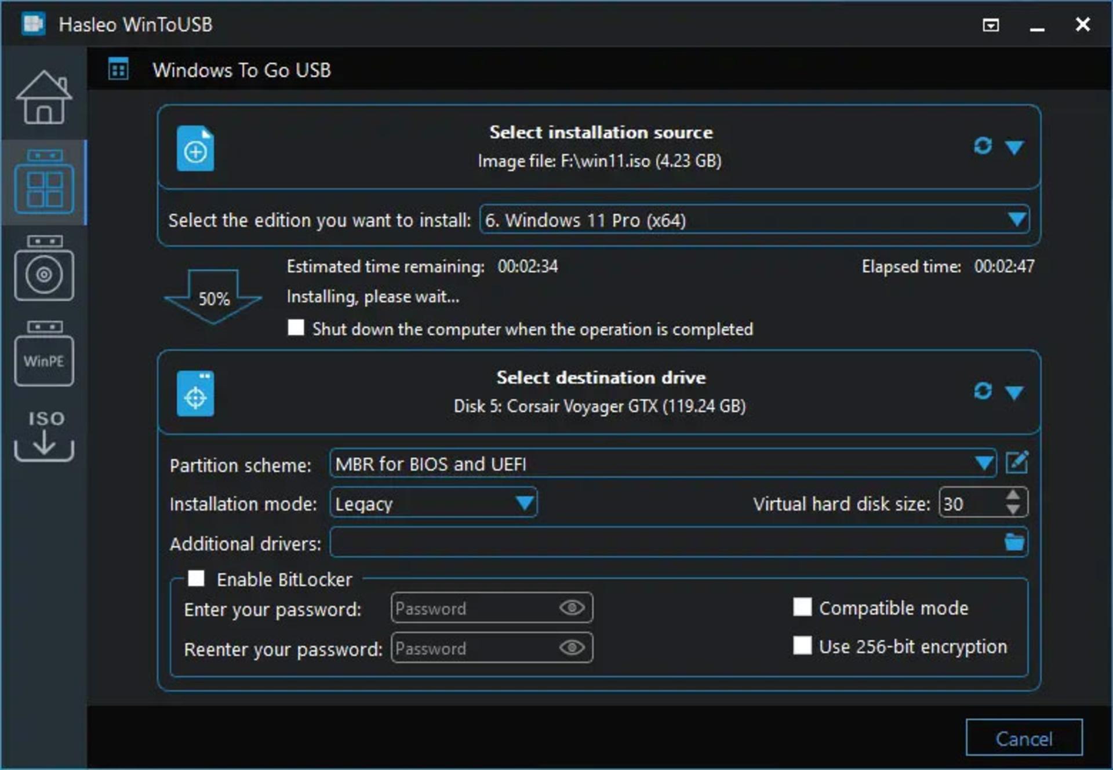Viewport: 1113px width, 770px height.
Task: Click the Select installation source heading
Action: point(601,132)
